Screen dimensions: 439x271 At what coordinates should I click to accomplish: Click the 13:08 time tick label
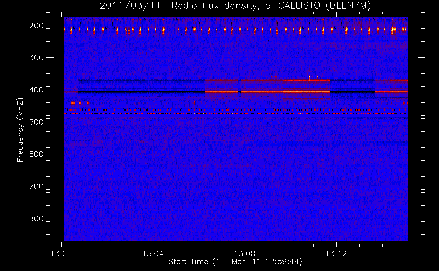tap(245, 254)
